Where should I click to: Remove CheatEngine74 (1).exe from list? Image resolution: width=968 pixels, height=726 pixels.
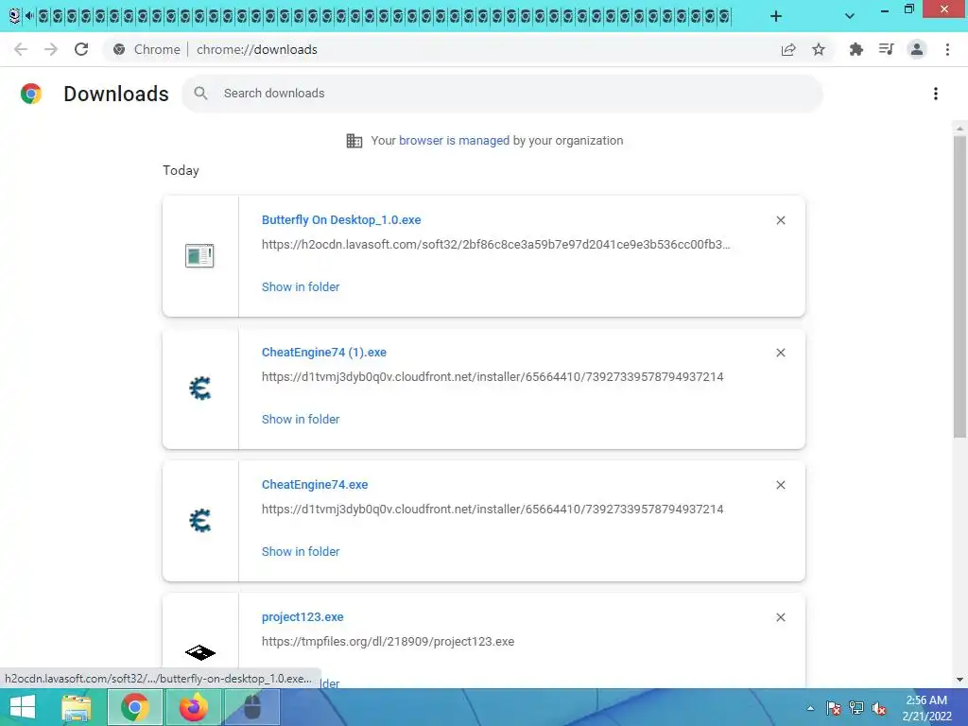point(780,353)
